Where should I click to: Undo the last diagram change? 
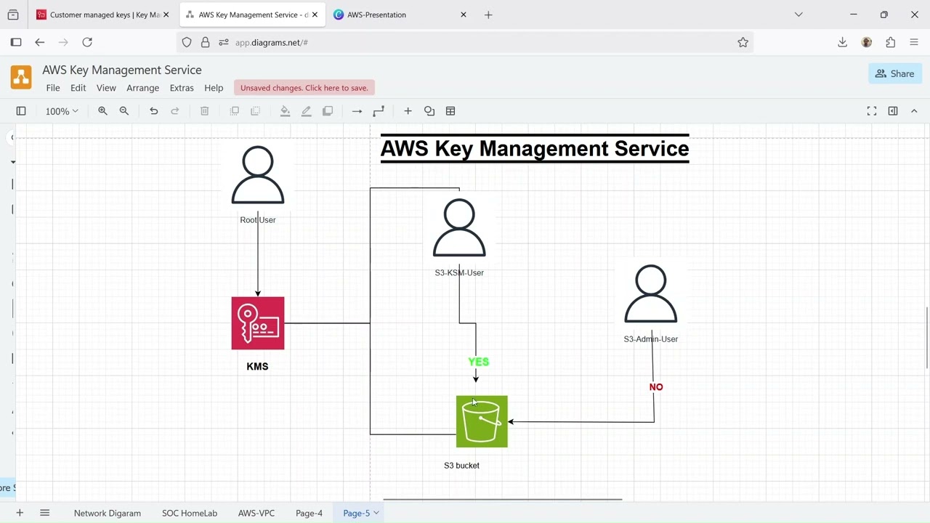(x=153, y=111)
